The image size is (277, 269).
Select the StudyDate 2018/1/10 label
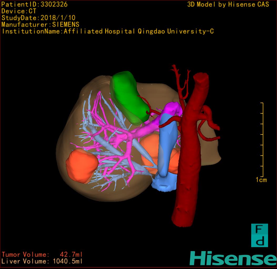[x=38, y=18]
